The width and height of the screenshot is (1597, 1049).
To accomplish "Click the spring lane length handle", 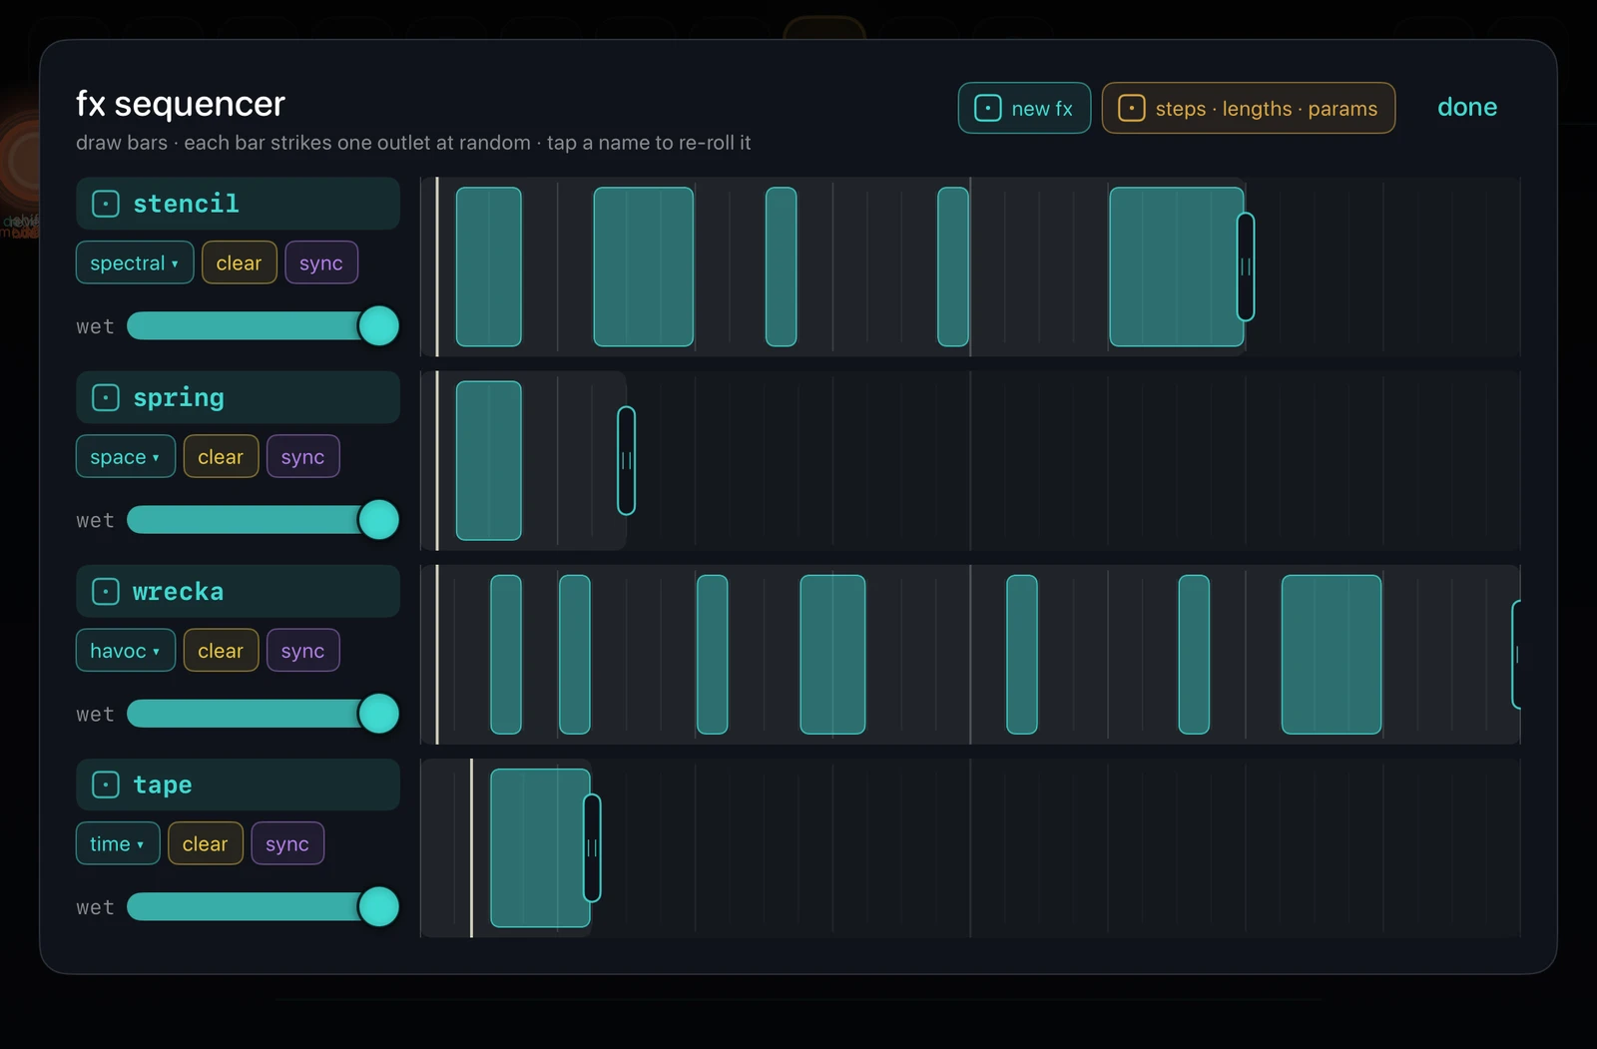I will 626,460.
